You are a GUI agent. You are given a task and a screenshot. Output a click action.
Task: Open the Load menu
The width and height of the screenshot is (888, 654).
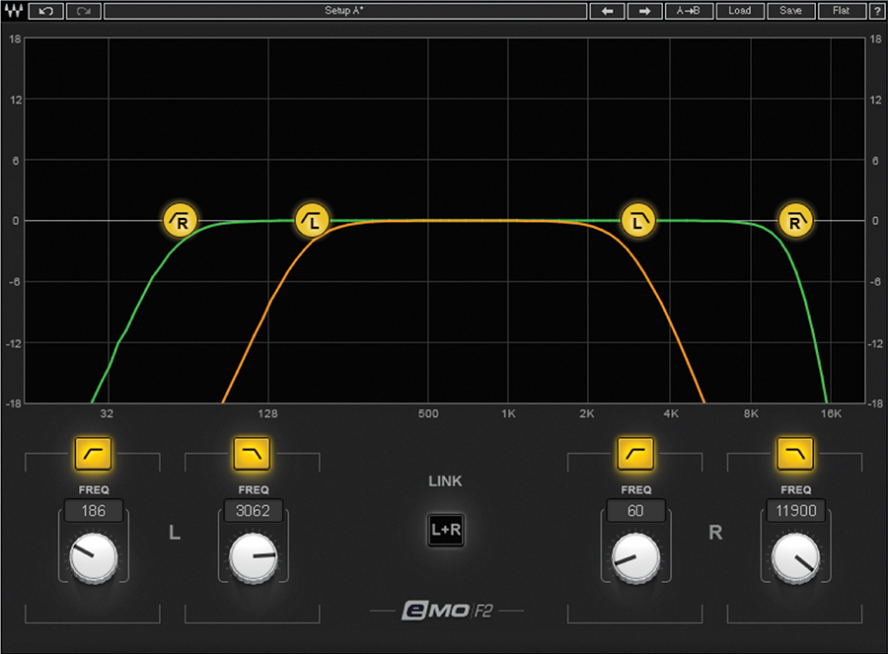click(739, 11)
